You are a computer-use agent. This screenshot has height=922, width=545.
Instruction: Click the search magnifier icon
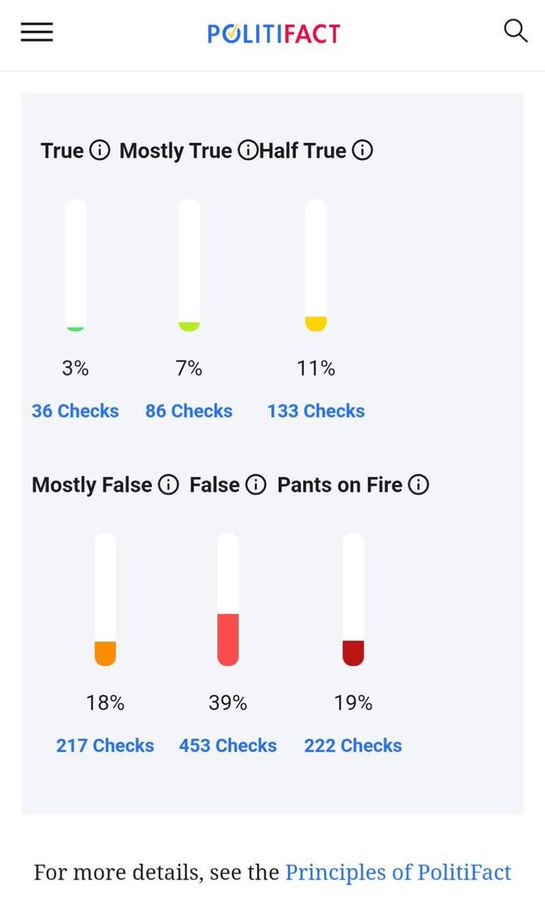(516, 32)
